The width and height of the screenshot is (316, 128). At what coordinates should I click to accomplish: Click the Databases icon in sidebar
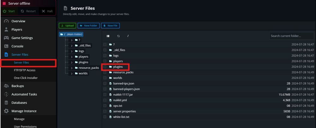click(6, 103)
